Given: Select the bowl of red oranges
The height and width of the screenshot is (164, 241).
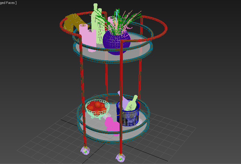Looking at the screenshot, I should 97,109.
